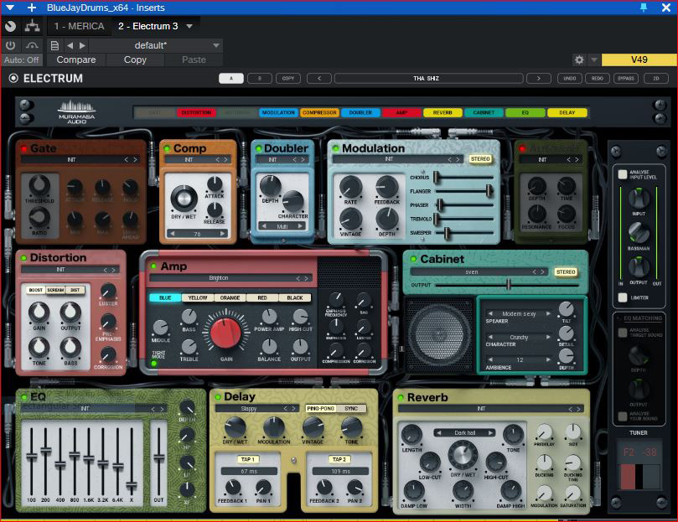This screenshot has height=522, width=678.
Task: Toggle the Cabinet STEREO switch
Action: click(566, 272)
